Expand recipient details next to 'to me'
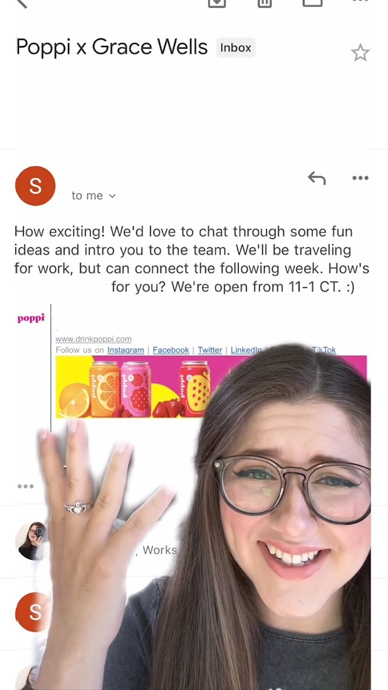 (x=112, y=196)
